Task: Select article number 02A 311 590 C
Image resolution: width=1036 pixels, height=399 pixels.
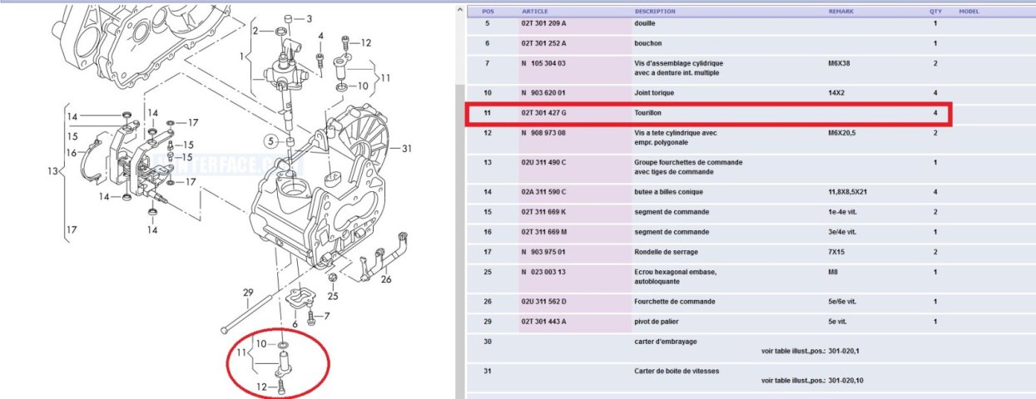Action: pyautogui.click(x=543, y=192)
